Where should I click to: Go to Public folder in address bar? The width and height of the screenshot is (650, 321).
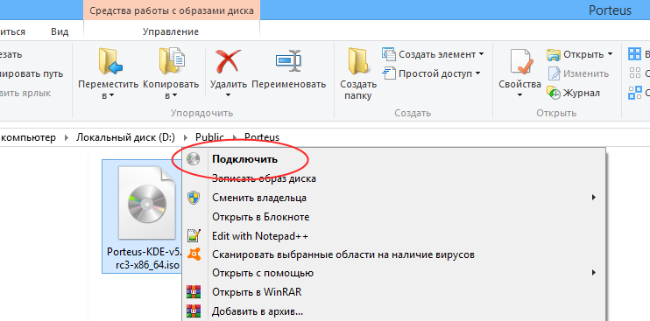(x=209, y=137)
